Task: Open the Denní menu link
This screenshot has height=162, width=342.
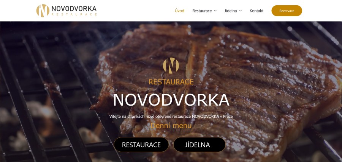Action: 171,126
